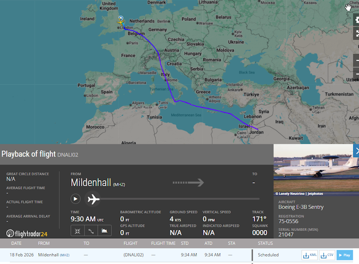Start playback with the round play button

pyautogui.click(x=75, y=199)
